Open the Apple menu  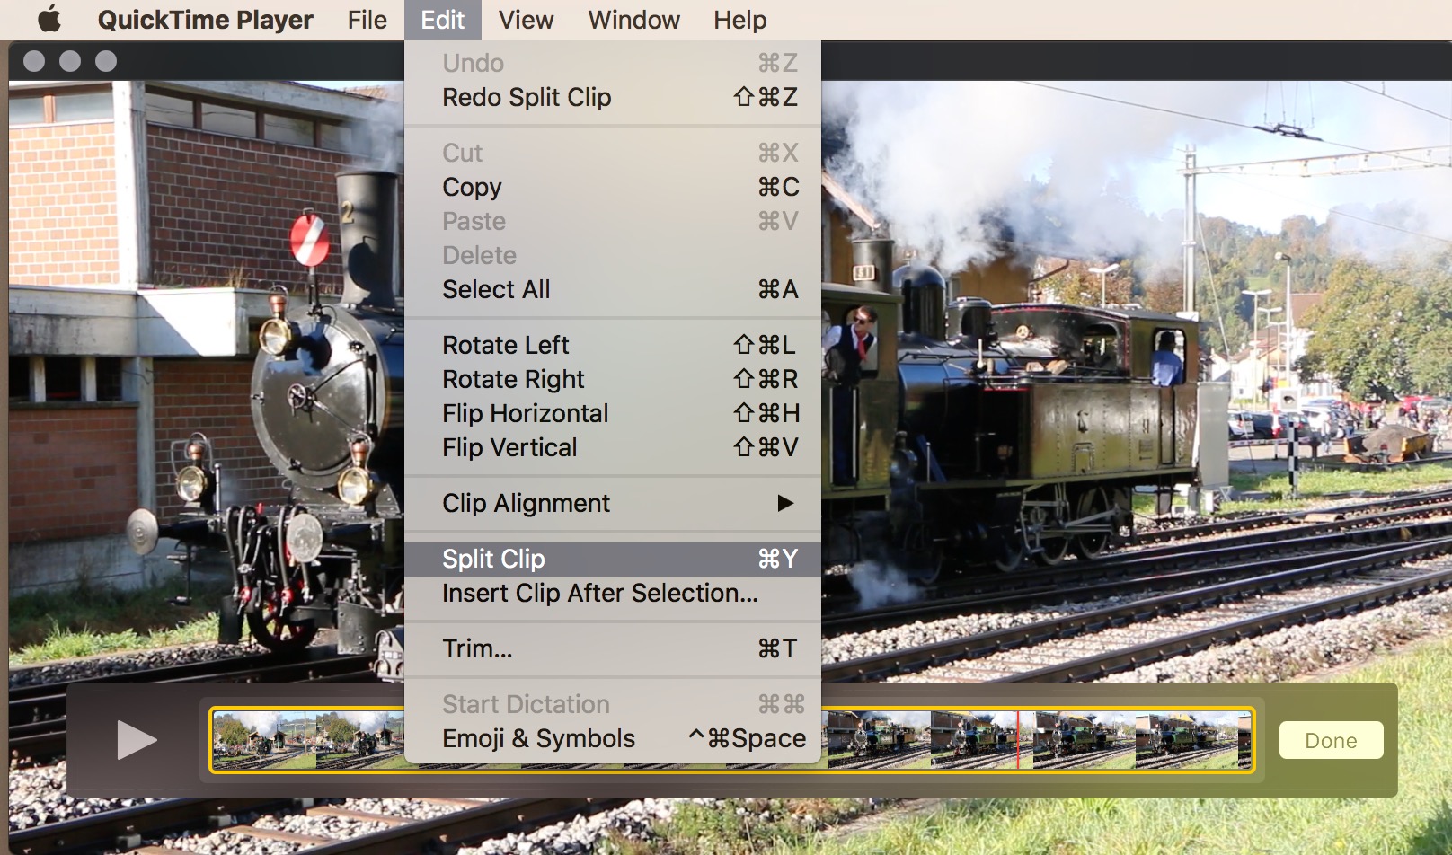(x=49, y=19)
